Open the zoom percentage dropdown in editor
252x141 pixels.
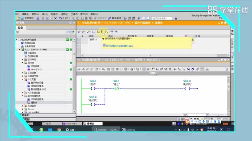(x=208, y=115)
